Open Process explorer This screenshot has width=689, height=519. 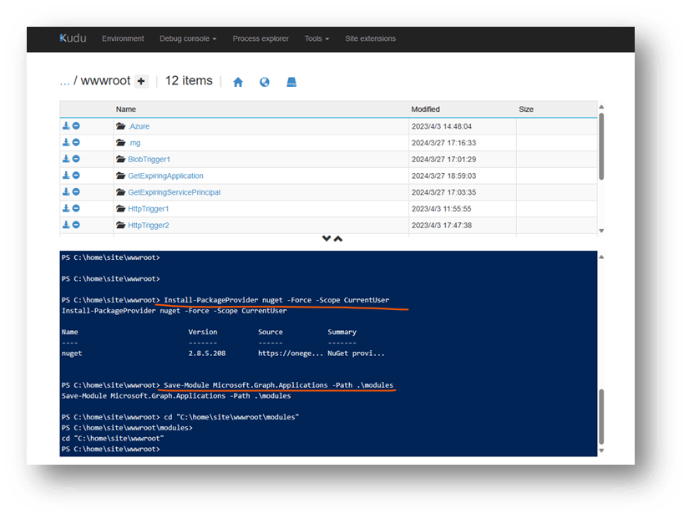click(261, 38)
